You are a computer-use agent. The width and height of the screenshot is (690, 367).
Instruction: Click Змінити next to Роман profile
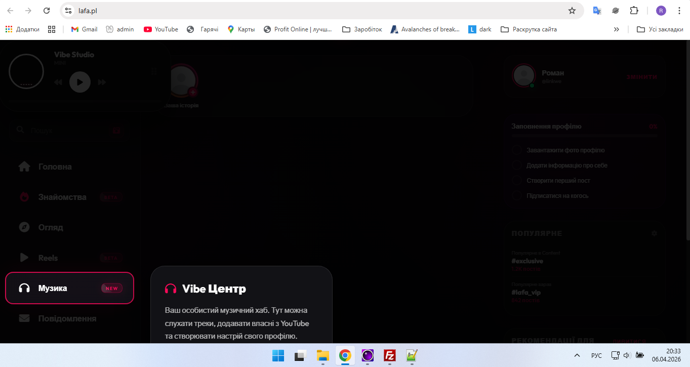641,77
